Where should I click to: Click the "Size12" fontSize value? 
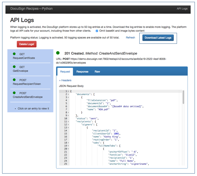click(x=130, y=155)
